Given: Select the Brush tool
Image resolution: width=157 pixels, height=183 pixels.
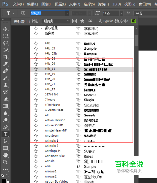Looking at the screenshot, I should point(5,78).
